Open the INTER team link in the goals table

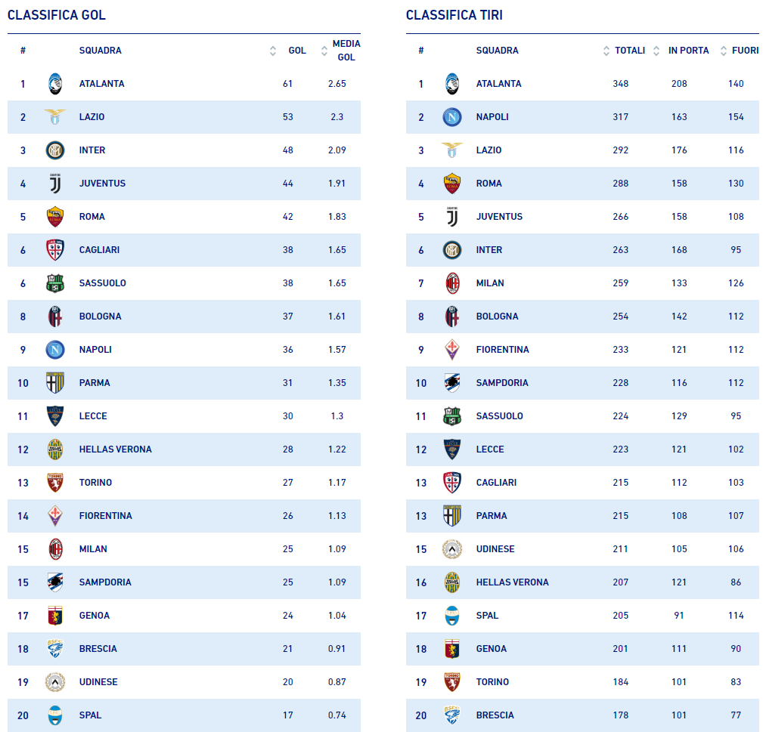pos(92,150)
